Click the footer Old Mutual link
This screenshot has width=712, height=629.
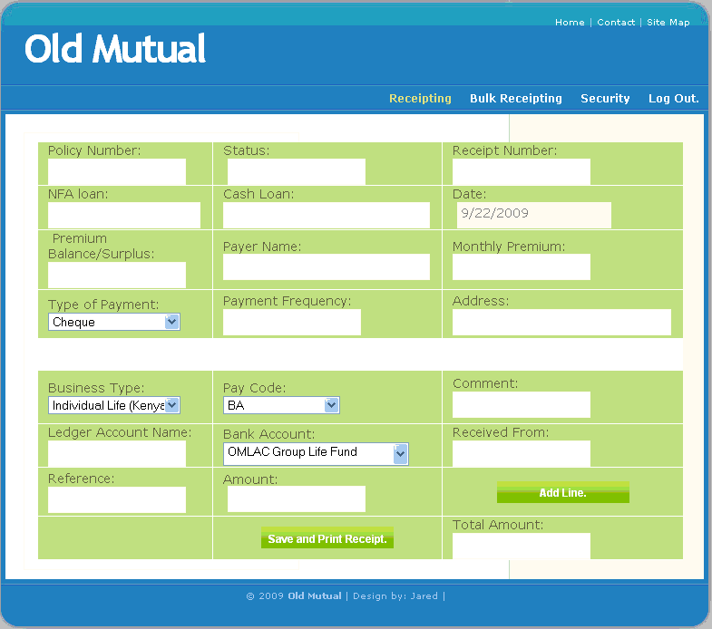(x=314, y=595)
